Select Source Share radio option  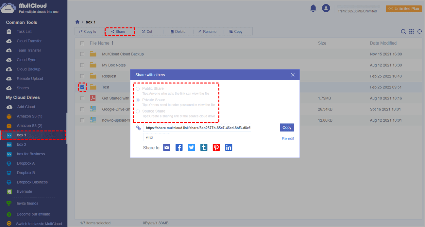click(x=138, y=111)
